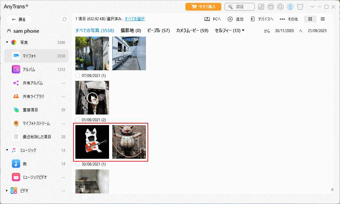Image resolution: width=340 pixels, height=204 pixels.
Task: Click the search magnifier icon in title bar
Action: point(280,7)
